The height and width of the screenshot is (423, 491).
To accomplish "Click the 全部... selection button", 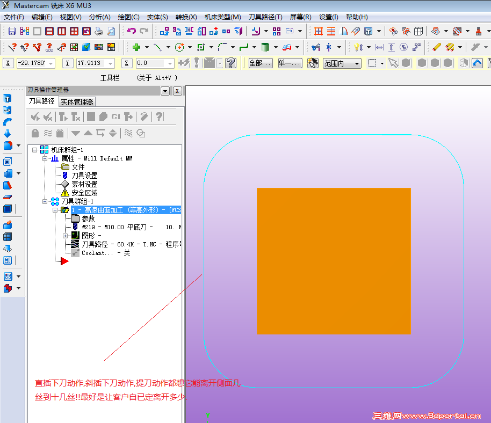I will click(261, 63).
